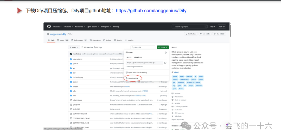Viewport: 281px width, 137px height.
Task: Click the fork icon beside 9.8k forks
Action: tap(173, 116)
